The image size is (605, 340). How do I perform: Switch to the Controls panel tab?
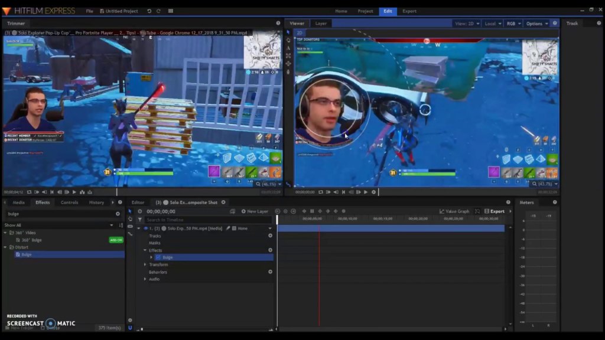[x=69, y=202]
